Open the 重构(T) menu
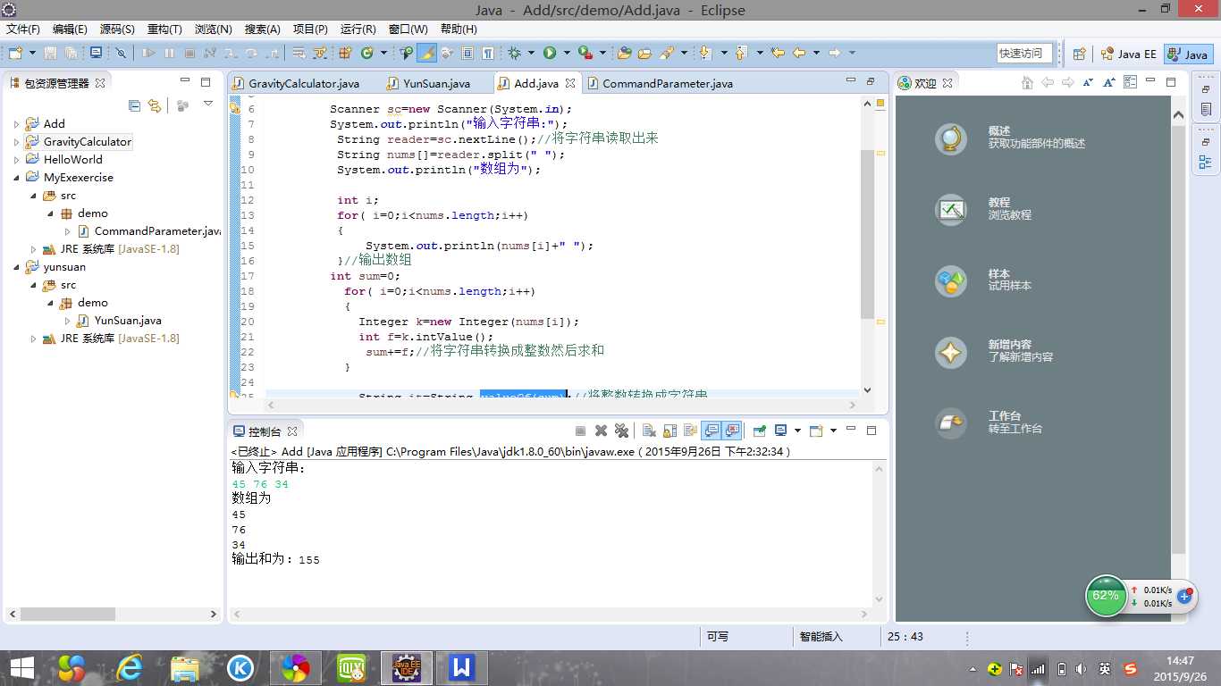This screenshot has height=686, width=1221. pyautogui.click(x=164, y=29)
